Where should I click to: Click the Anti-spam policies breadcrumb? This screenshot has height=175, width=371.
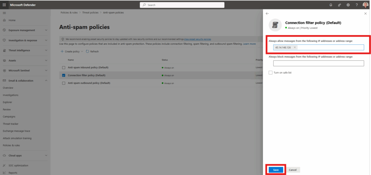(x=113, y=13)
